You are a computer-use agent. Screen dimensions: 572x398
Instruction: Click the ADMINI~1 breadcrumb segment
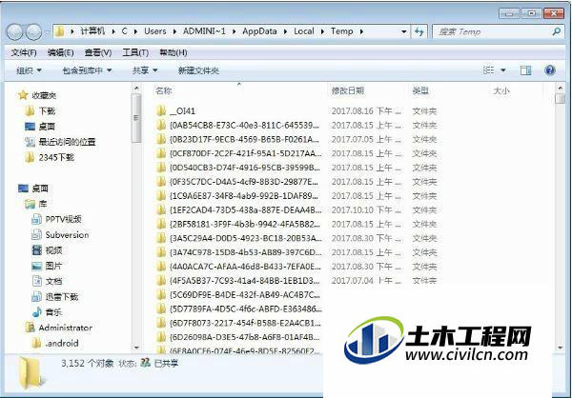click(204, 31)
